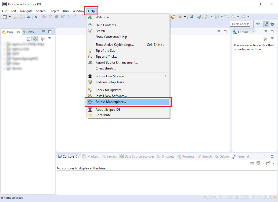Viewport: 278px width, 202px height.
Task: Click the Forward navigation arrow icon
Action: pyautogui.click(x=243, y=17)
